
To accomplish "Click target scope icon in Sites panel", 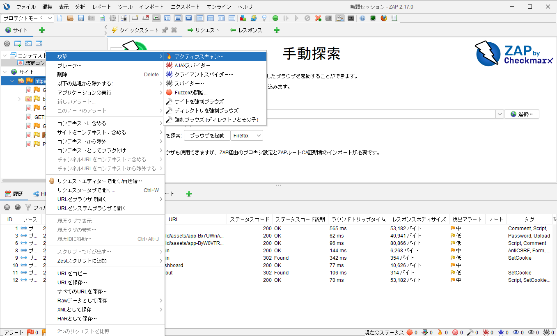I will tap(7, 43).
